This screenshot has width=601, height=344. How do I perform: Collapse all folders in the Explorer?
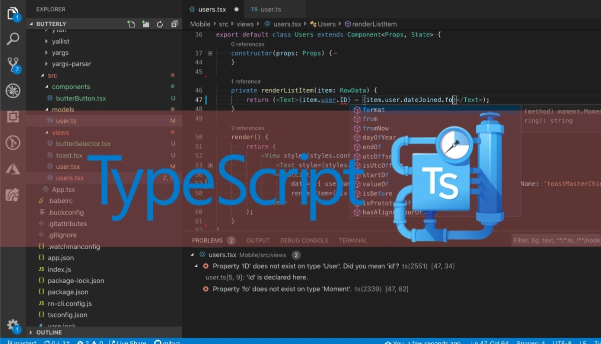174,23
